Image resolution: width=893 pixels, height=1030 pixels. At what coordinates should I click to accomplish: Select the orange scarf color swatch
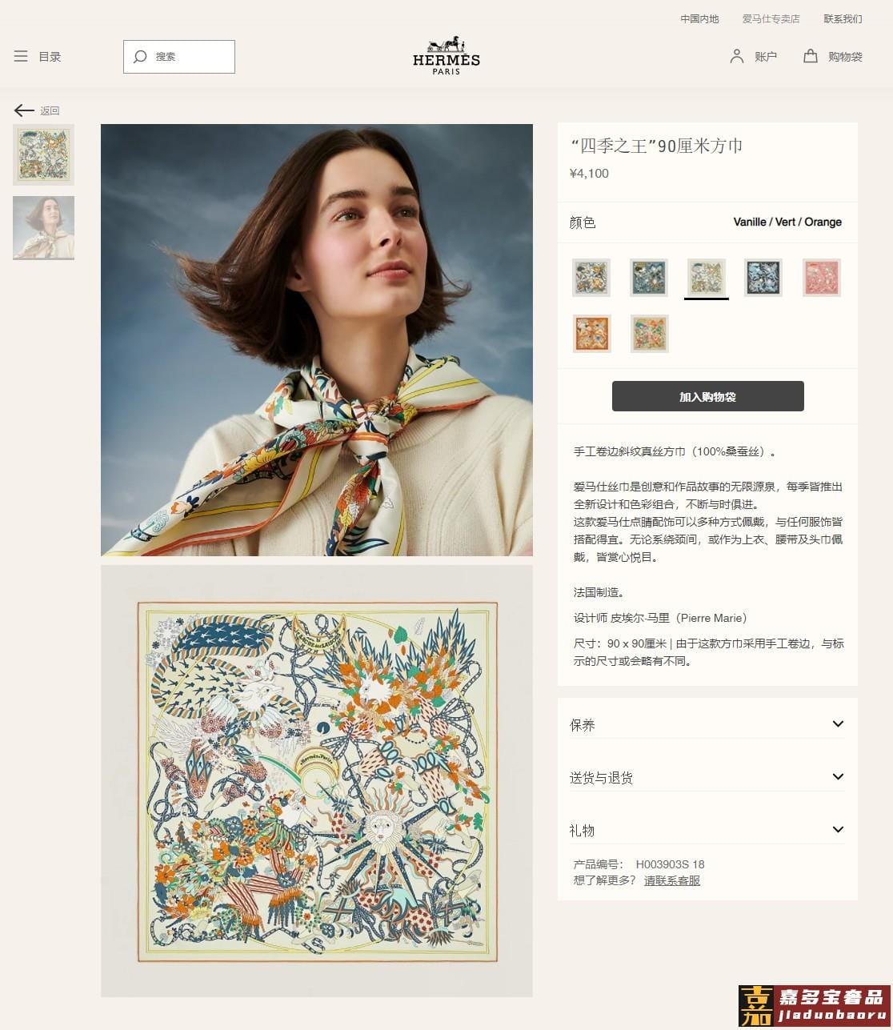point(592,334)
